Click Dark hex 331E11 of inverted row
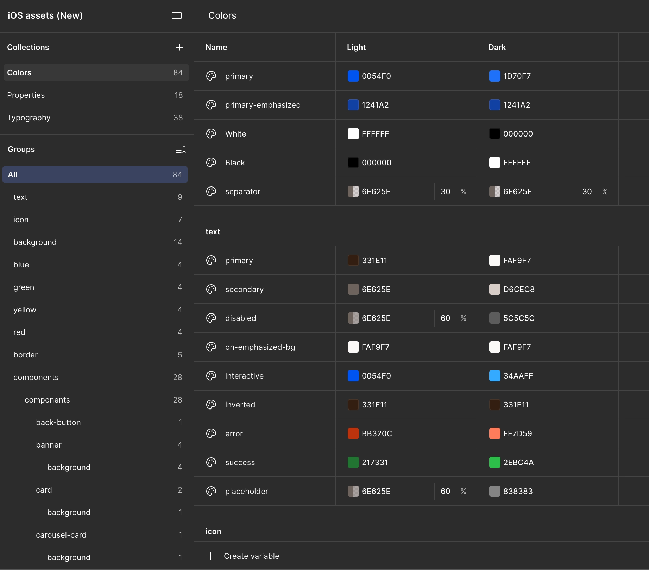649x570 pixels. tap(516, 405)
